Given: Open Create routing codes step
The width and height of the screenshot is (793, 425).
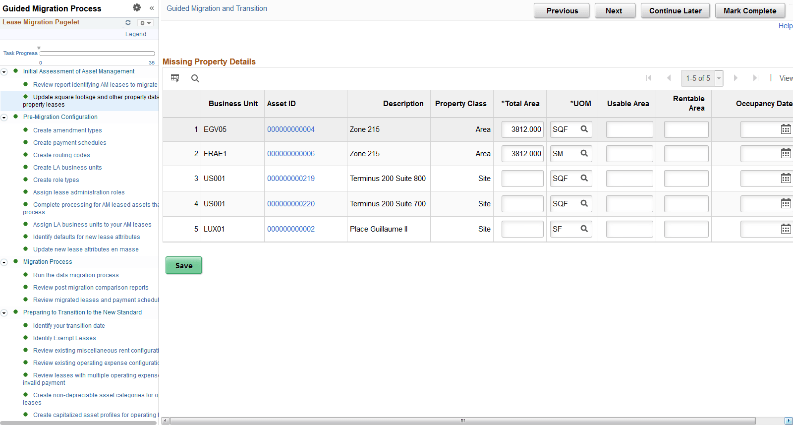Looking at the screenshot, I should tap(61, 155).
